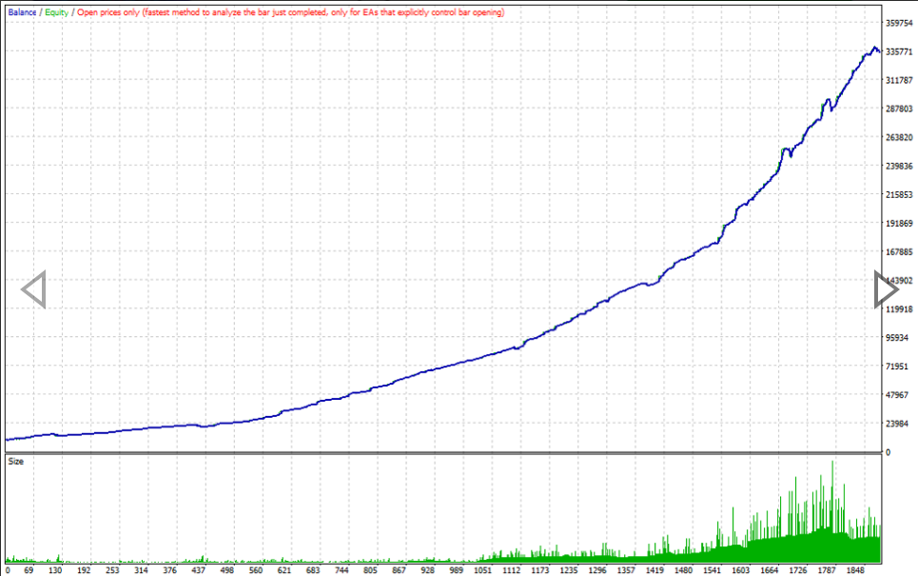The image size is (918, 576).
Task: Select the 215853 axis value
Action: tap(899, 195)
